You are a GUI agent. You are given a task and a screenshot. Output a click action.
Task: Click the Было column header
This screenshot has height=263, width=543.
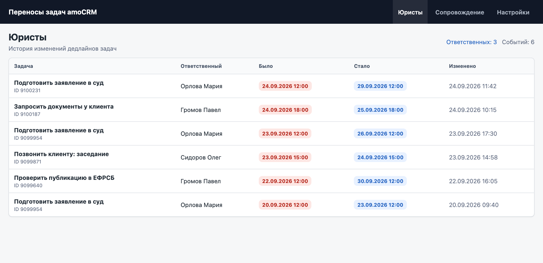tap(266, 66)
